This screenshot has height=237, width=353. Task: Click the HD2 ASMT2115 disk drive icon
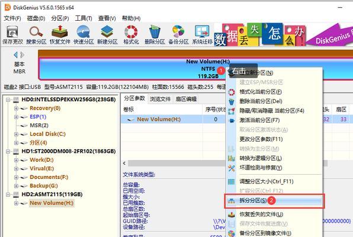pos(16,194)
